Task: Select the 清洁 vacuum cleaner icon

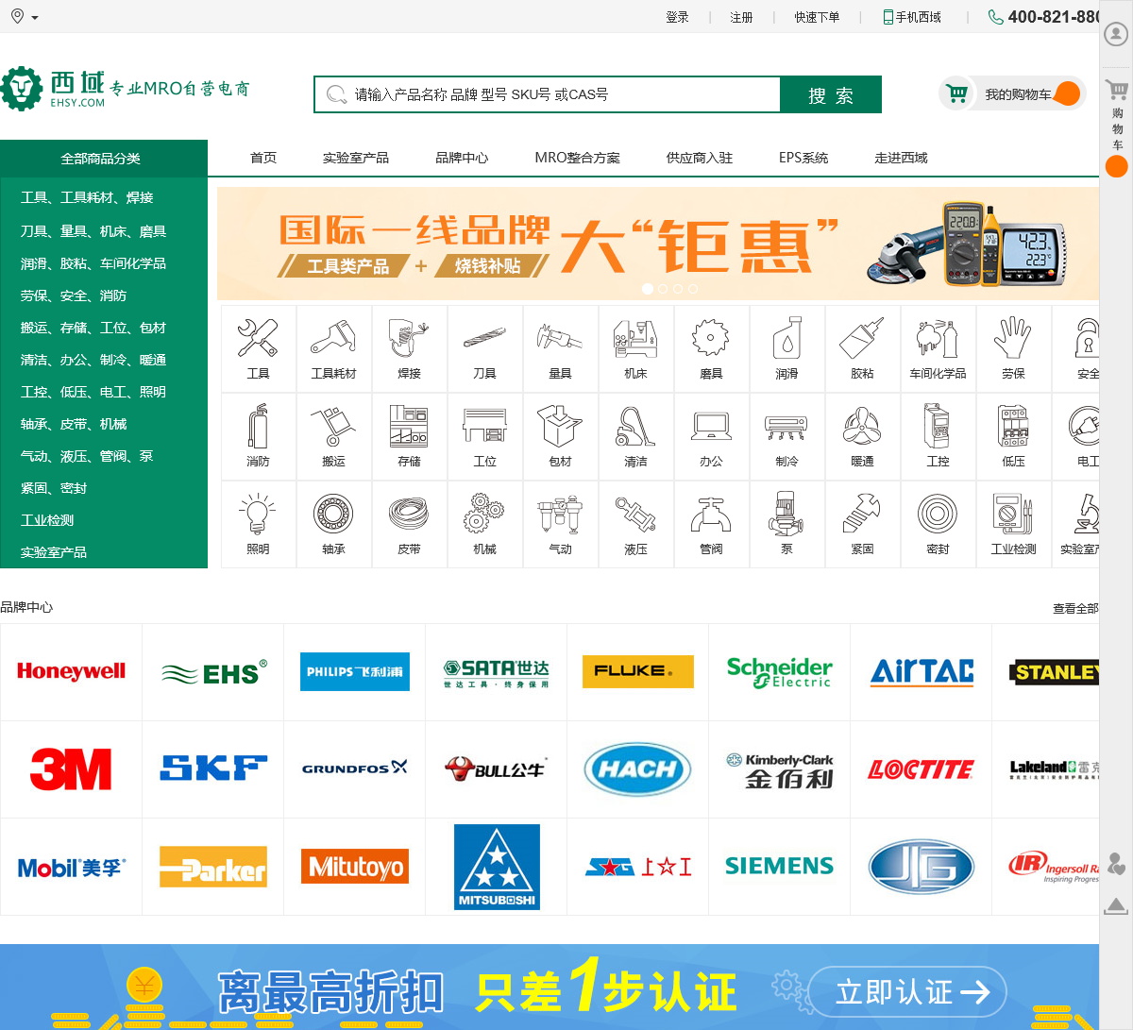Action: click(x=635, y=426)
